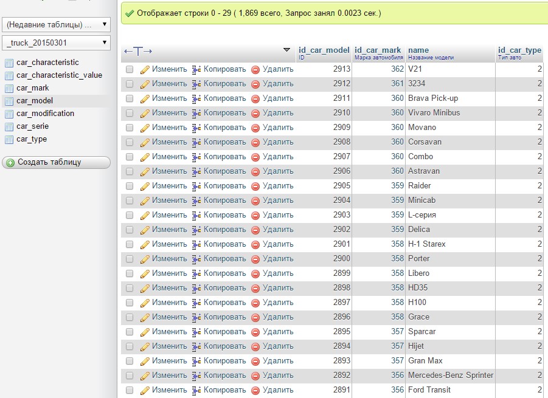Image resolution: width=548 pixels, height=398 pixels.
Task: Click the table icon beside car_characteristic_value
Action: pyautogui.click(x=9, y=76)
